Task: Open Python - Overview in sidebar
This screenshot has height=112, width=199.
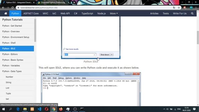Action: [x=17, y=31]
